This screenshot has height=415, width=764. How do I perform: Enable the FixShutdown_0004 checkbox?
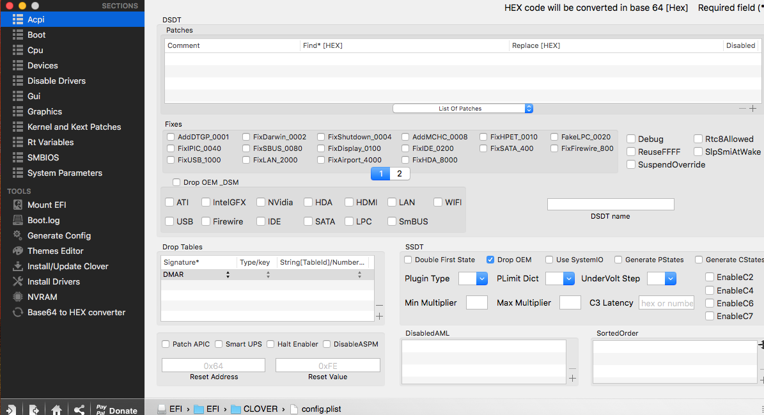pos(322,137)
